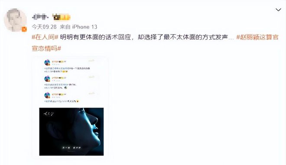Open the post timestamp 今天09:28

click(x=44, y=27)
